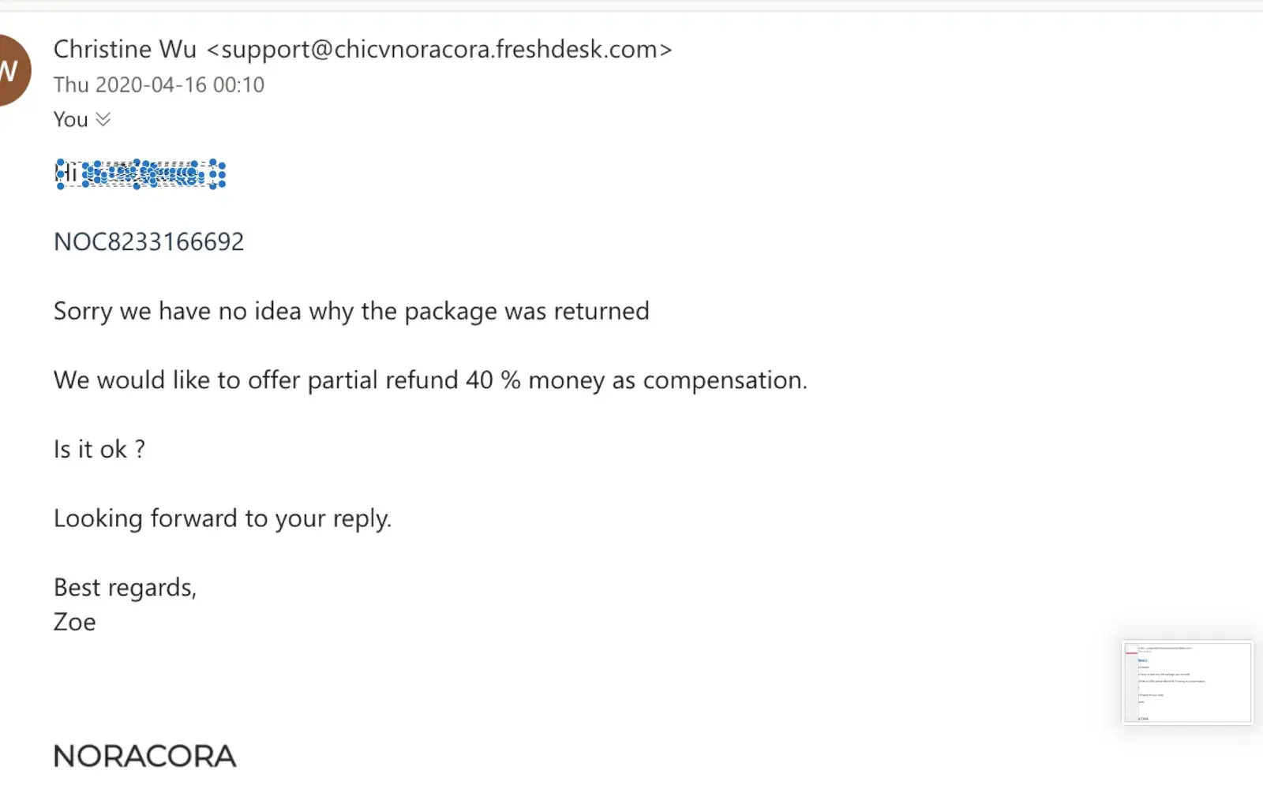Click the word 'package' in the email body
Viewport: 1263px width, 789px height.
(x=451, y=311)
